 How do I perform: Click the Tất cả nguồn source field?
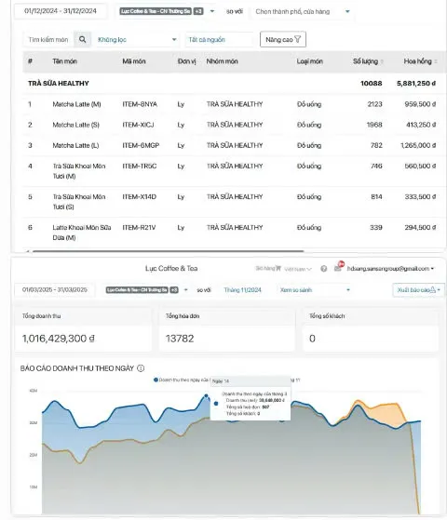pos(219,40)
